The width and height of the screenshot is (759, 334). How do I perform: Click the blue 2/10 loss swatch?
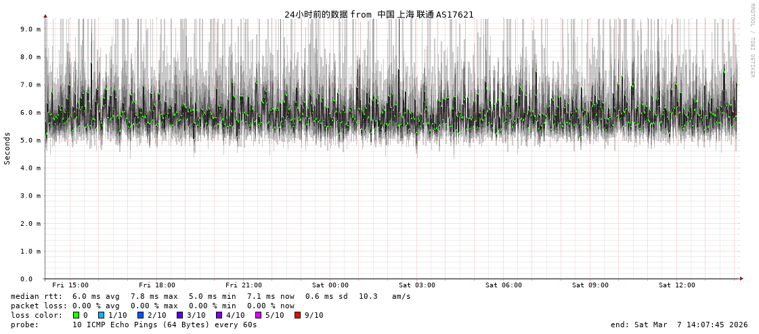pyautogui.click(x=140, y=315)
